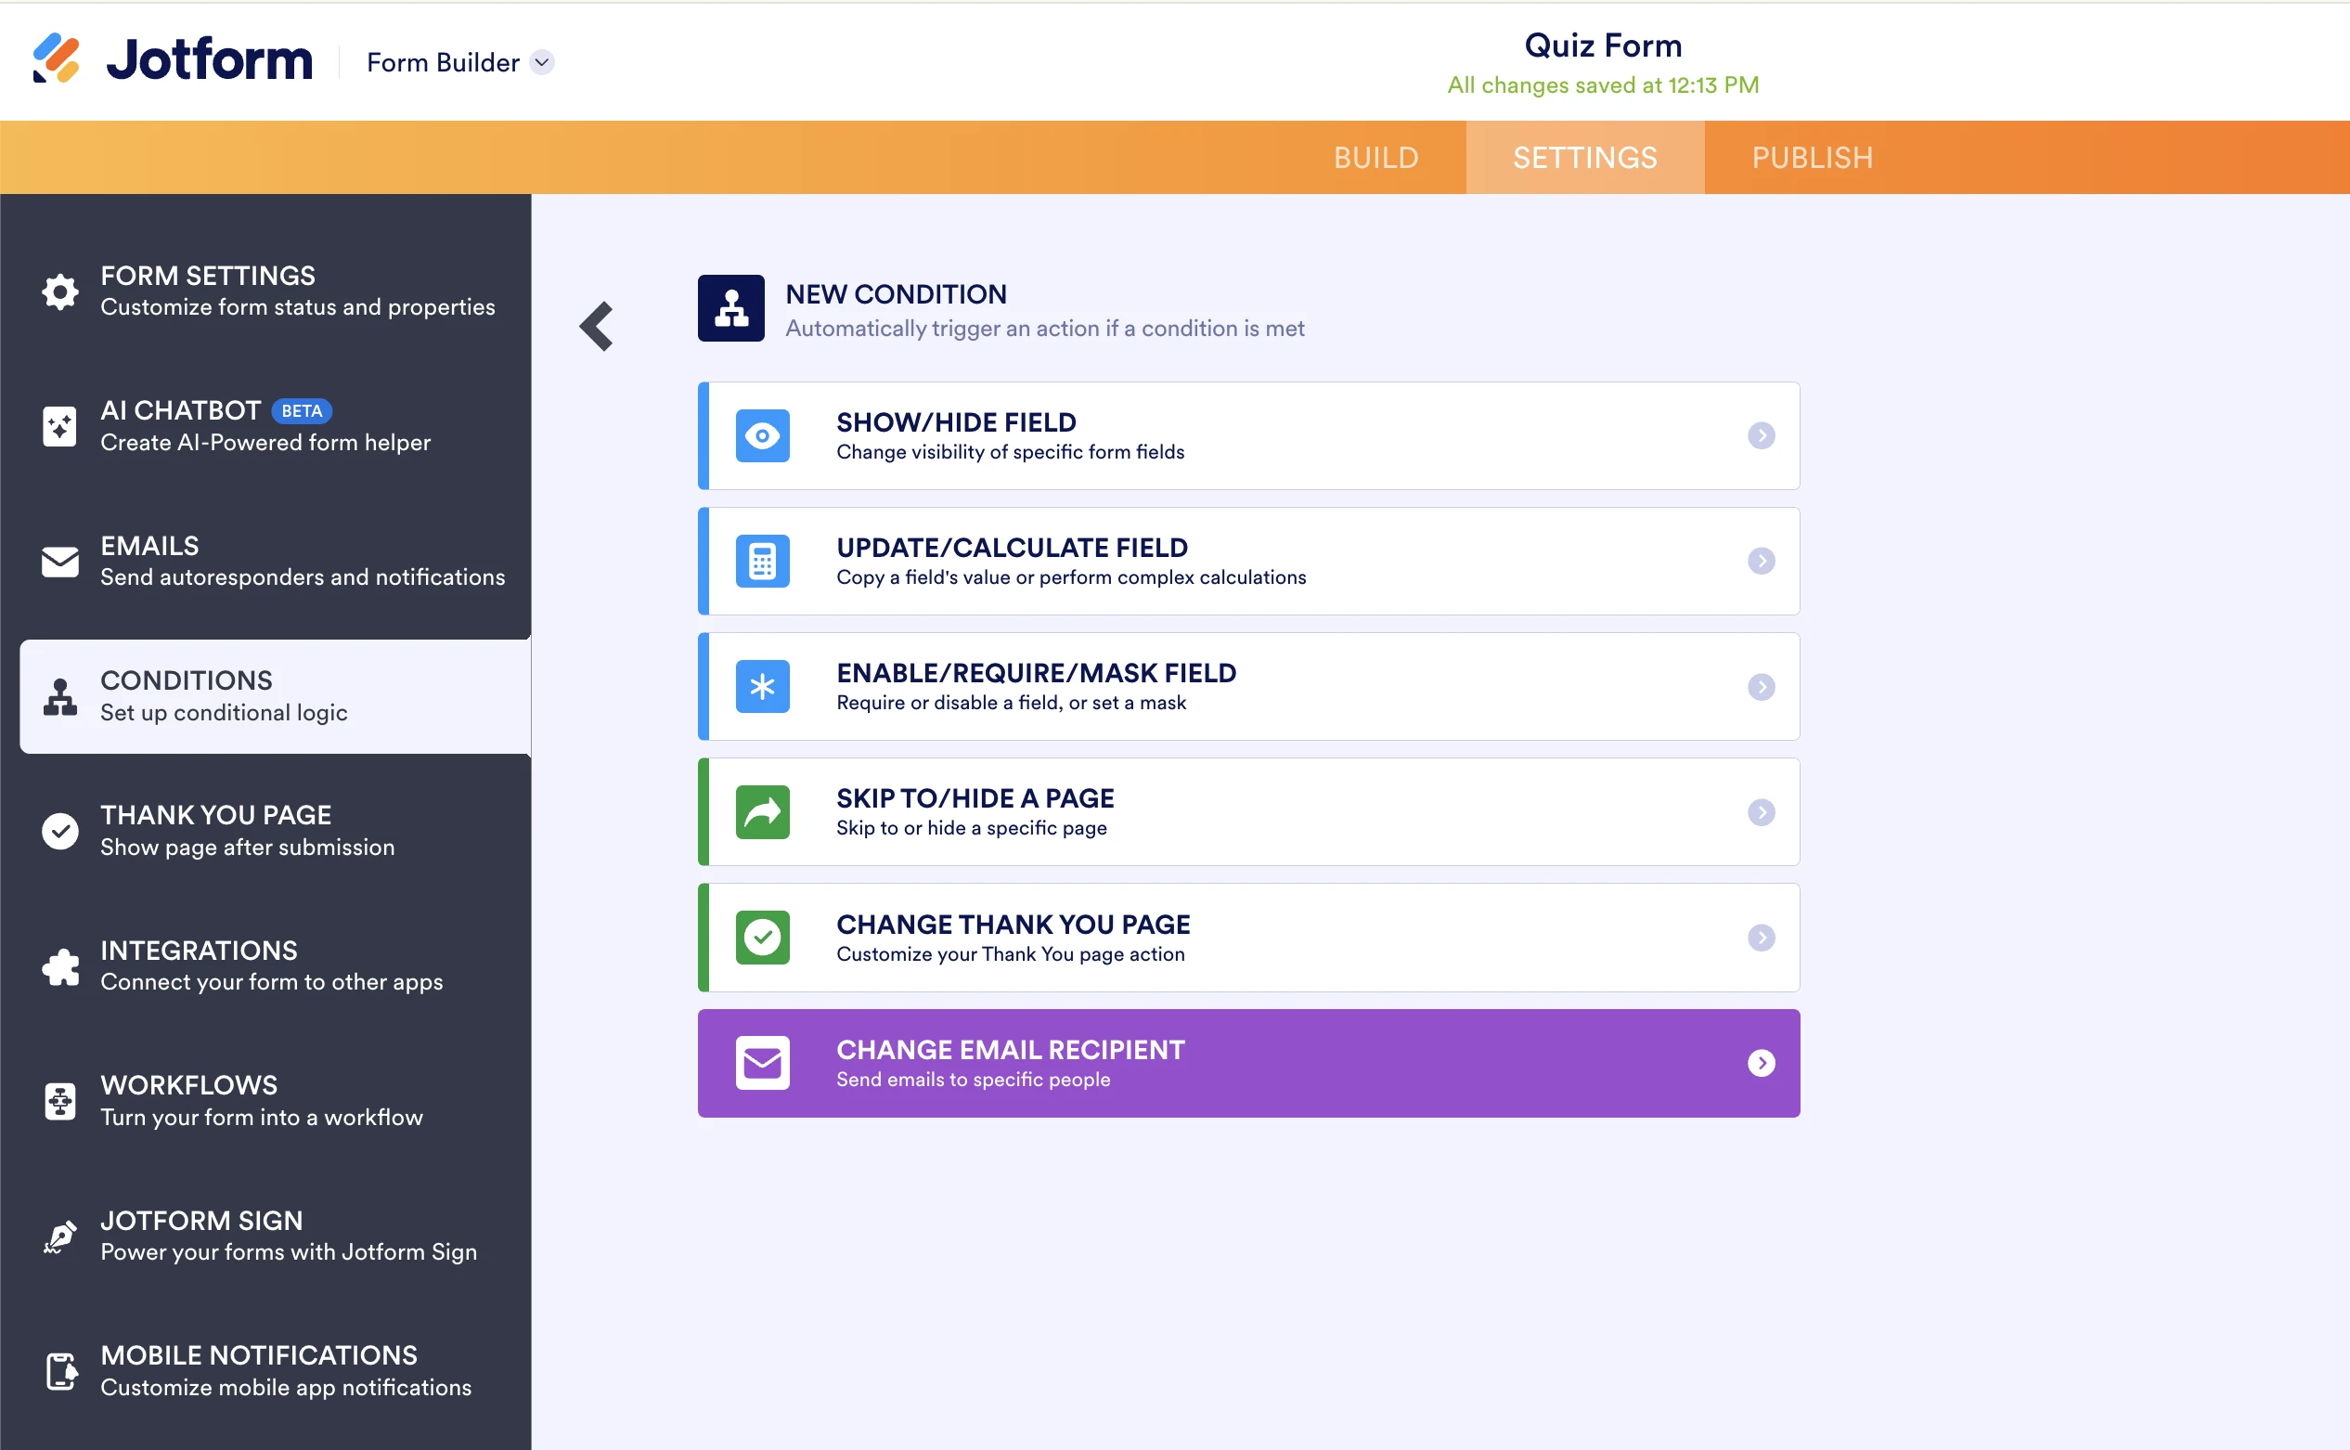Expand the Skip To/Hide A Page chevron

[x=1762, y=812]
